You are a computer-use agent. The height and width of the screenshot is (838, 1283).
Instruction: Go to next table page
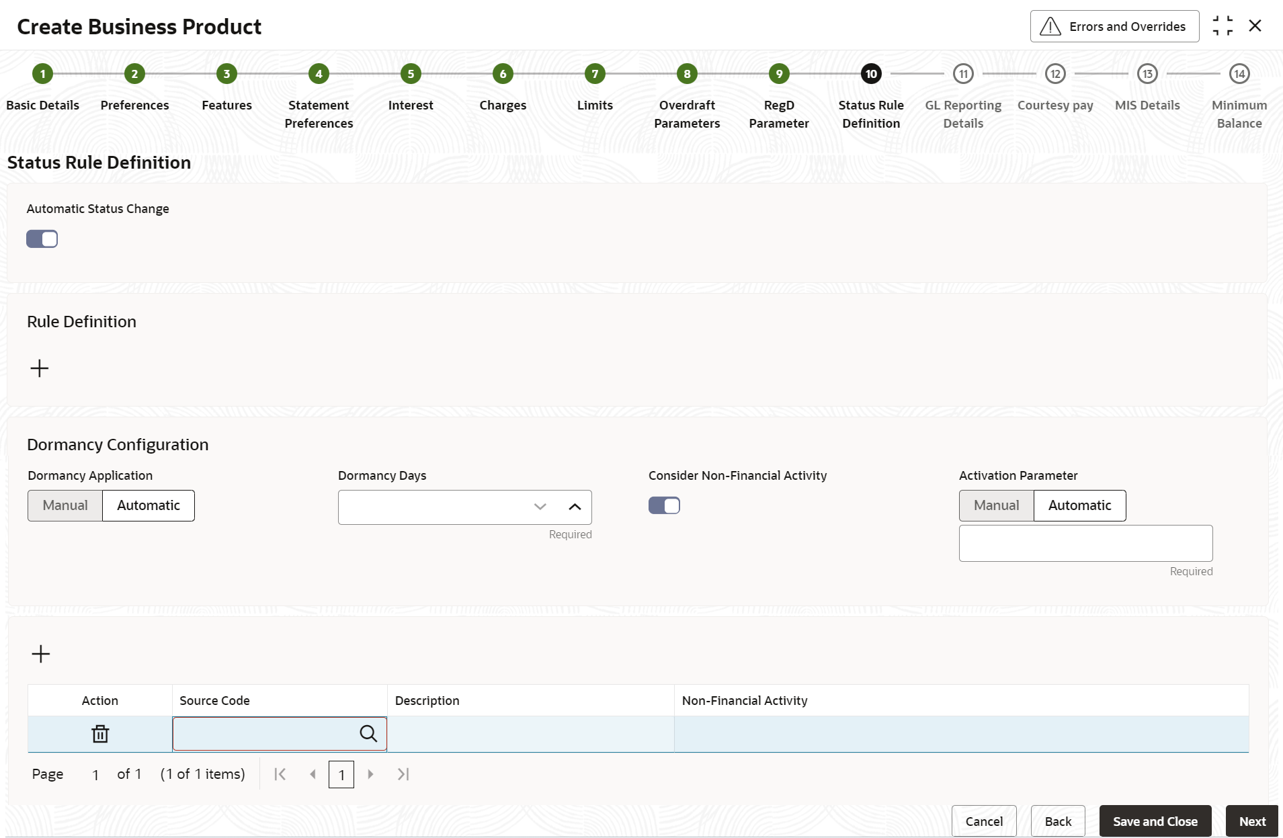370,774
